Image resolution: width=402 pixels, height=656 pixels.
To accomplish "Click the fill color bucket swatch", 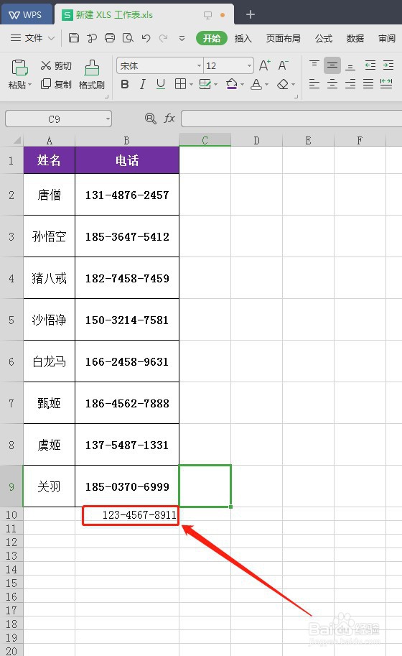I will tap(231, 84).
